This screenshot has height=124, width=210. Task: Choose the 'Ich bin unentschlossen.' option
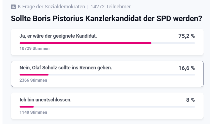[45, 99]
